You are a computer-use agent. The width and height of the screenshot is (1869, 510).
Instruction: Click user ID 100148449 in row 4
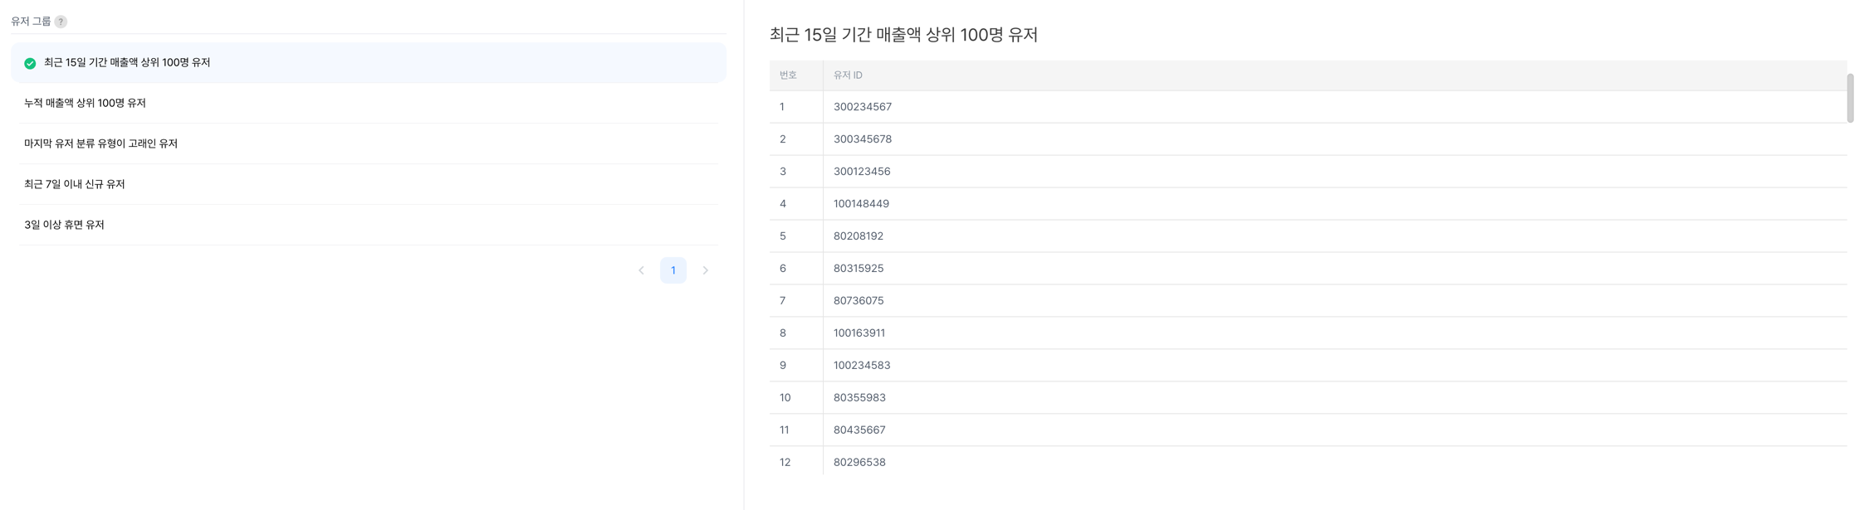pos(861,204)
